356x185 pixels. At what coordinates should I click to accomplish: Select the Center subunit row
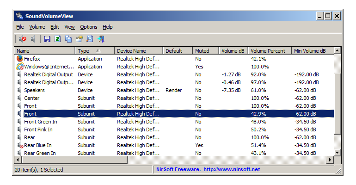[174, 98]
